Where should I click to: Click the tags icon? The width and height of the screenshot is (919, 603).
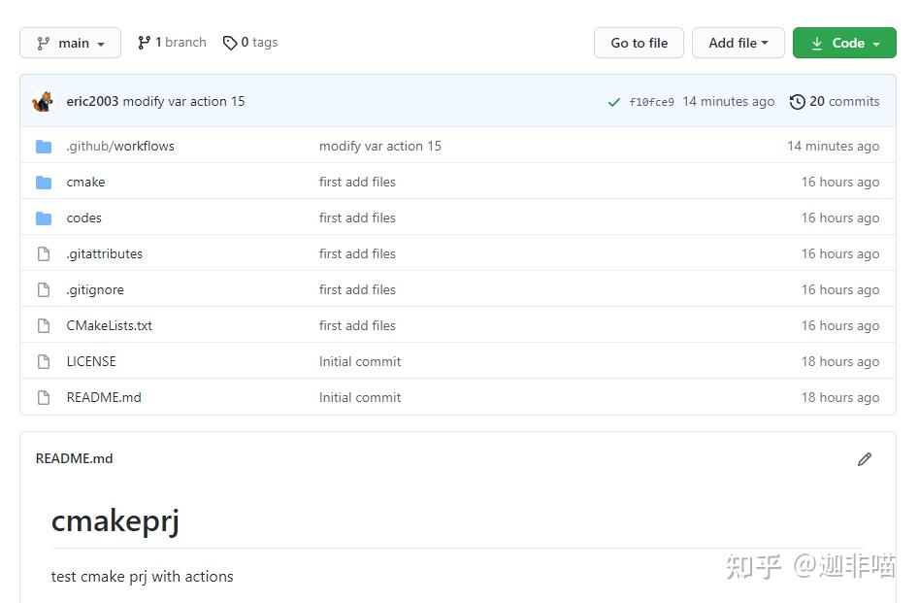click(230, 43)
